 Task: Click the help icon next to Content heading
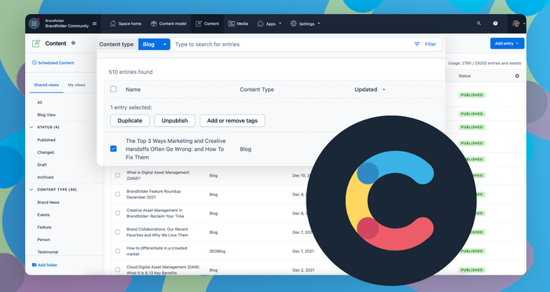[x=73, y=42]
